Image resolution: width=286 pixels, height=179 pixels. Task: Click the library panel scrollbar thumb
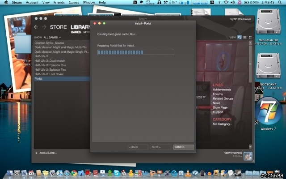(x=250, y=64)
